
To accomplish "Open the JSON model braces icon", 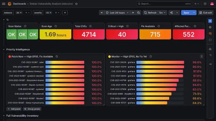I will [x=210, y=40].
